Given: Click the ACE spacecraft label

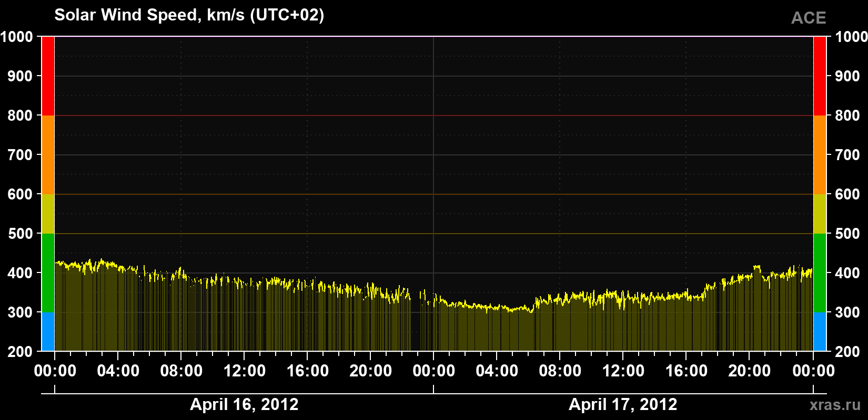Looking at the screenshot, I should tap(809, 18).
